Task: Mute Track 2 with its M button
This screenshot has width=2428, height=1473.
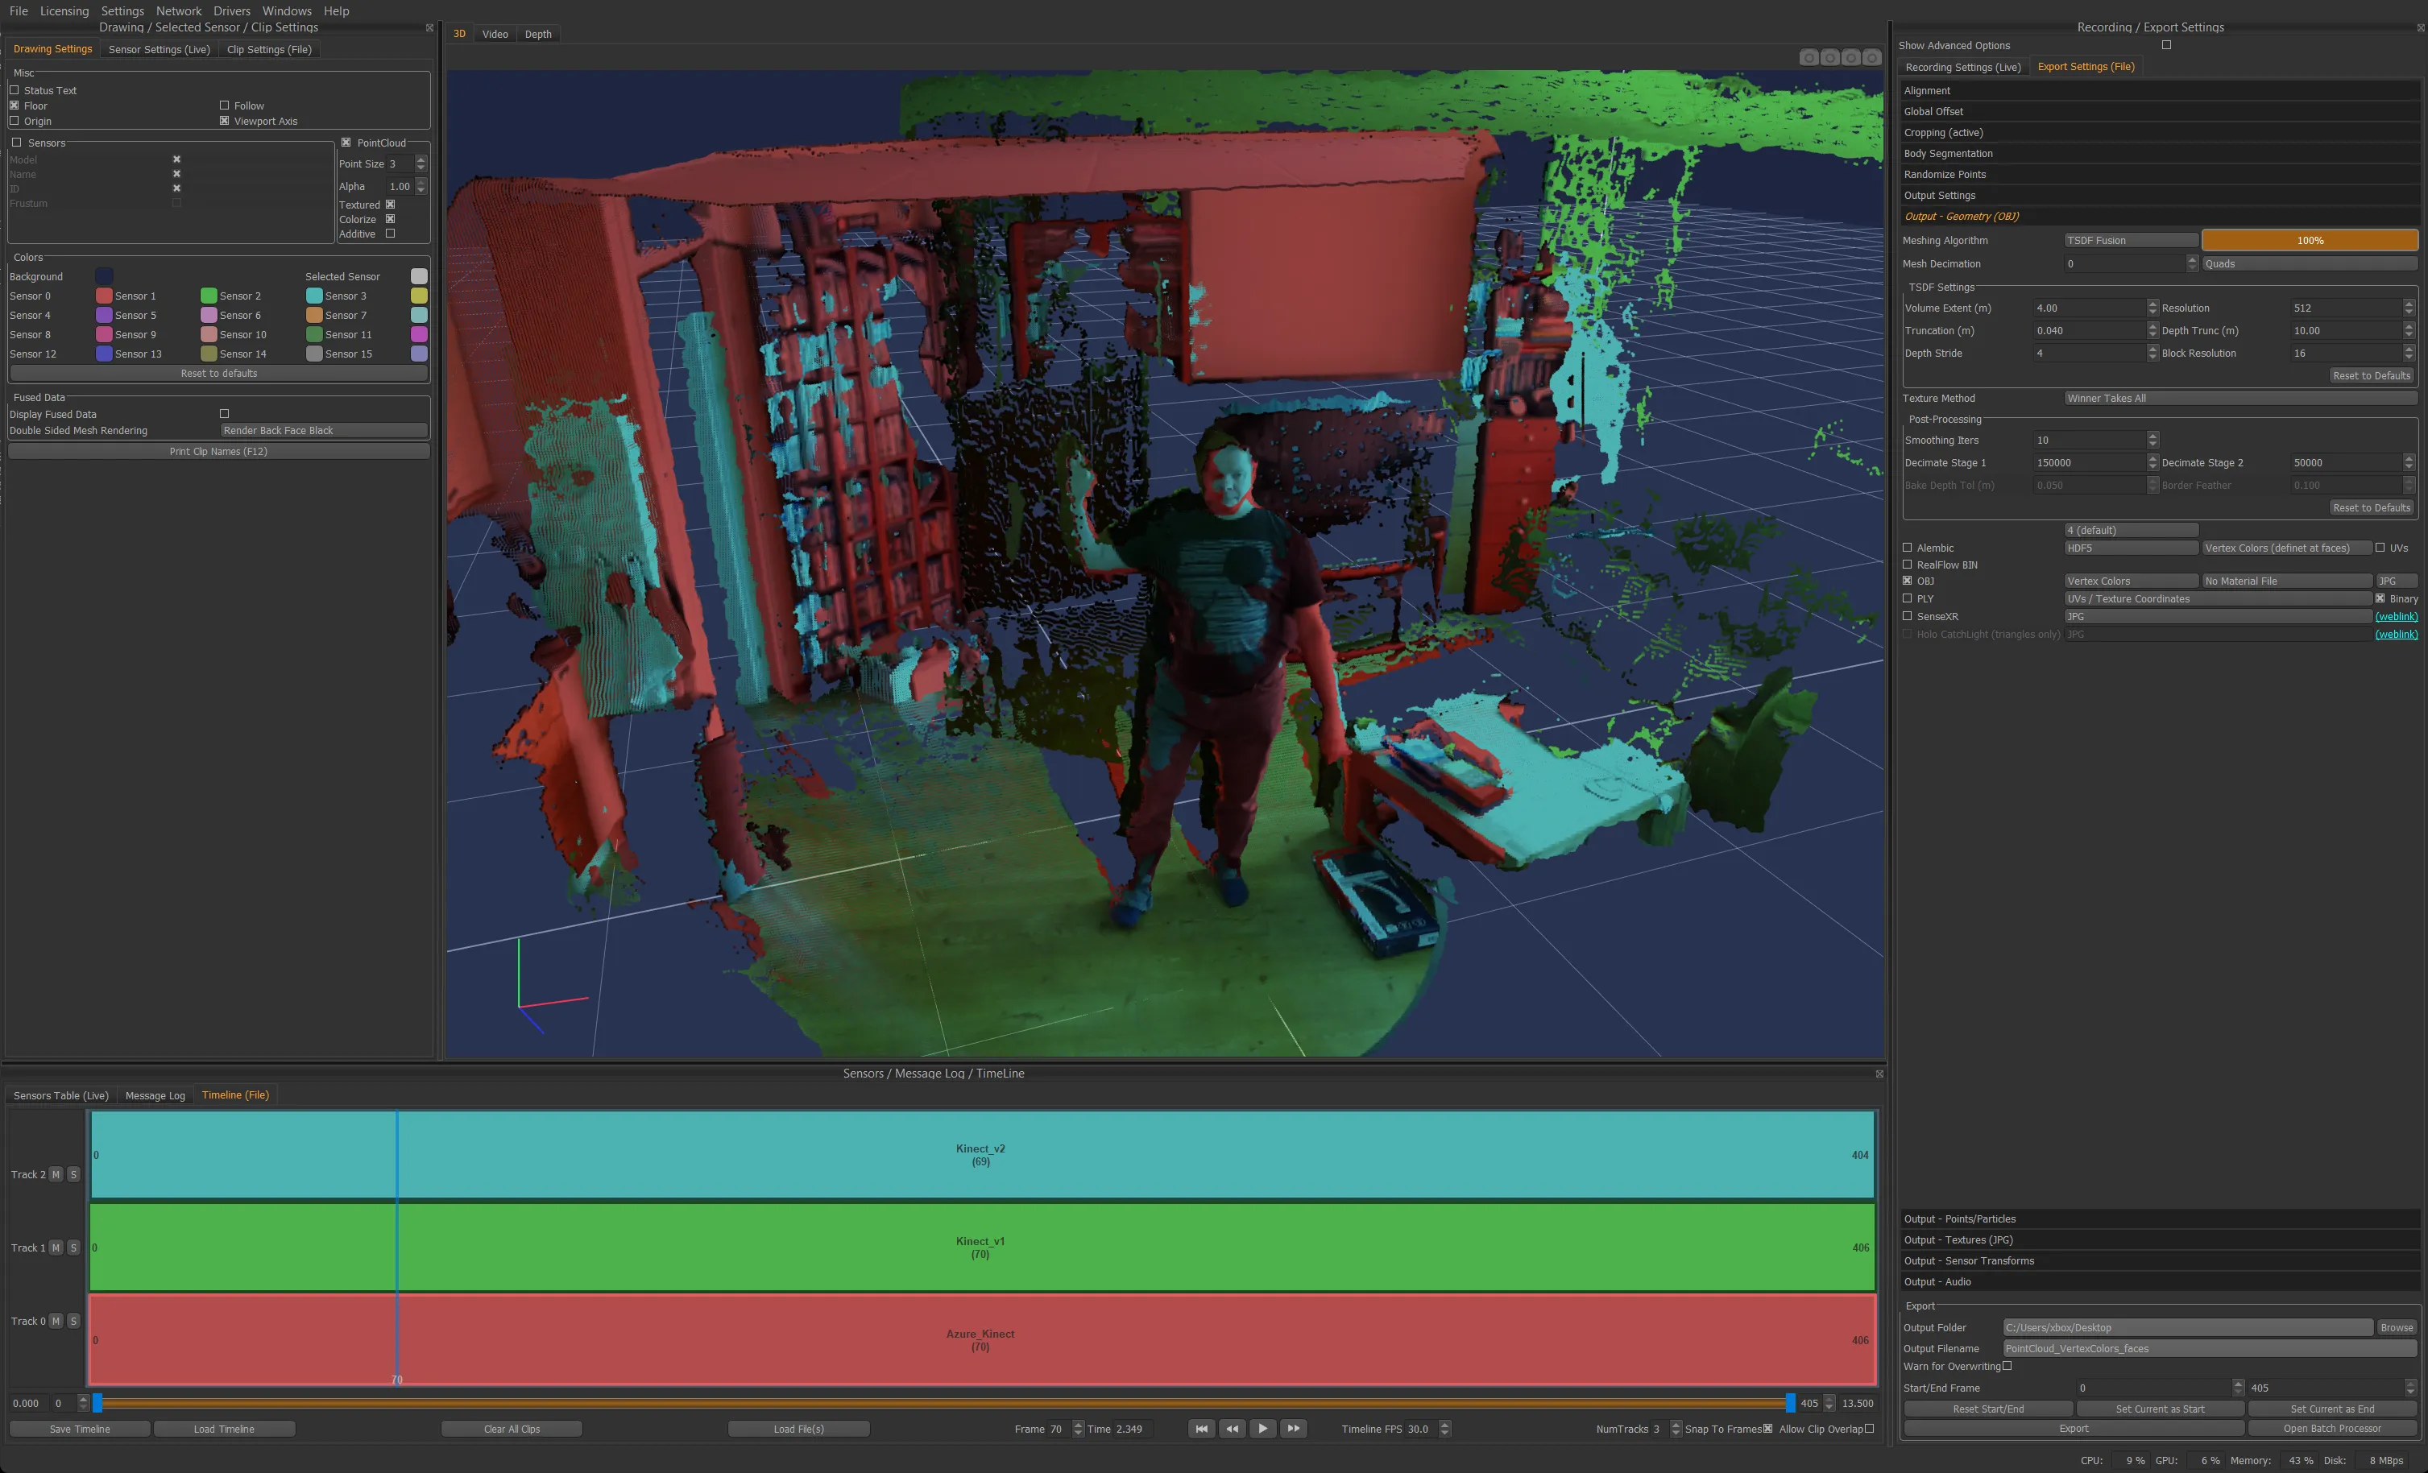Action: [56, 1174]
